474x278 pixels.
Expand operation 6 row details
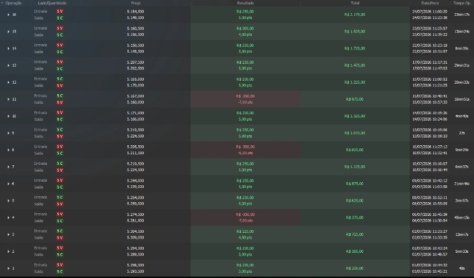tap(8, 184)
